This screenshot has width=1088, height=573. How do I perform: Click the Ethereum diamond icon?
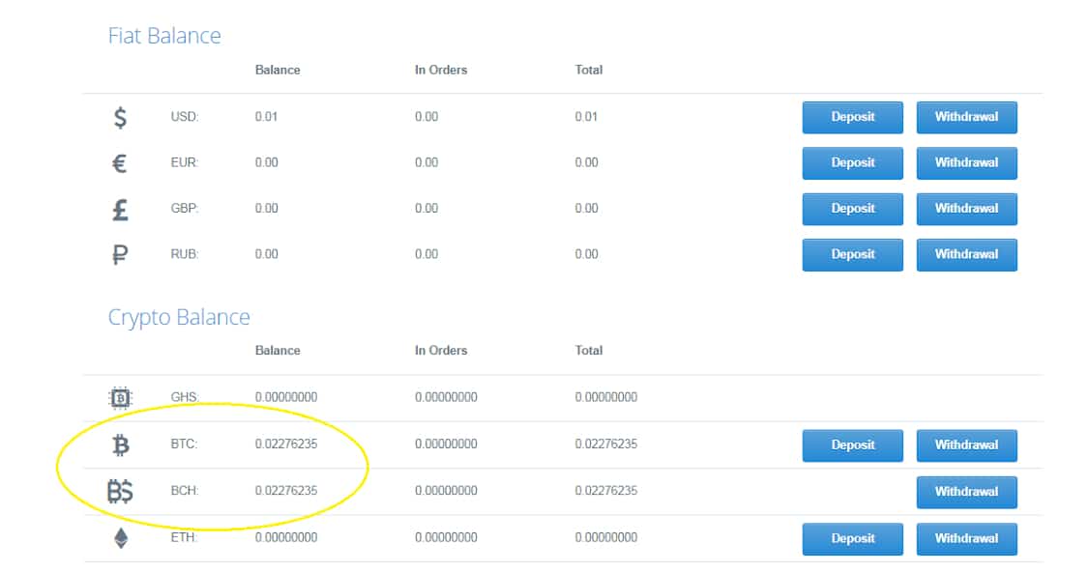[x=121, y=538]
